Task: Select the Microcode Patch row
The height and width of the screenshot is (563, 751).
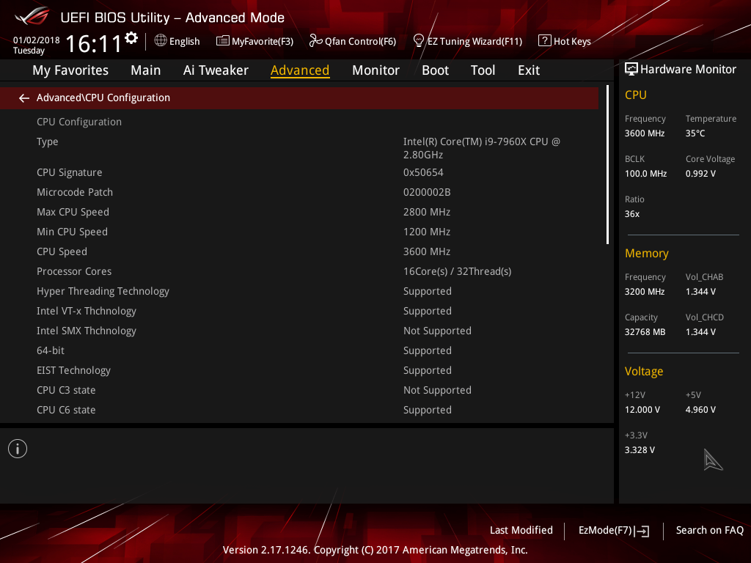Action: [x=299, y=193]
